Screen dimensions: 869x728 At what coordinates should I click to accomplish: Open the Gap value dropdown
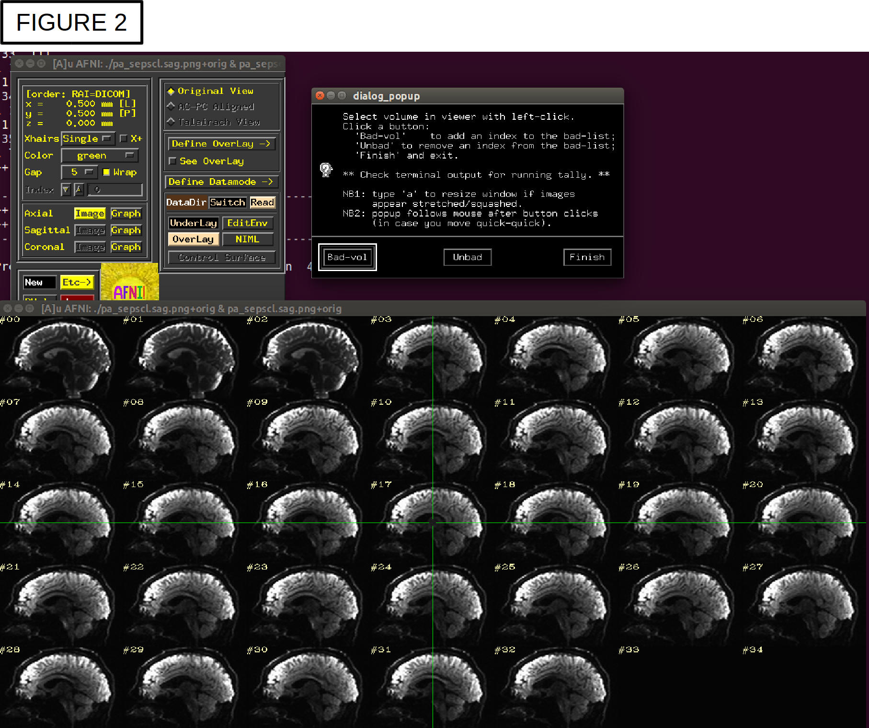pyautogui.click(x=80, y=172)
